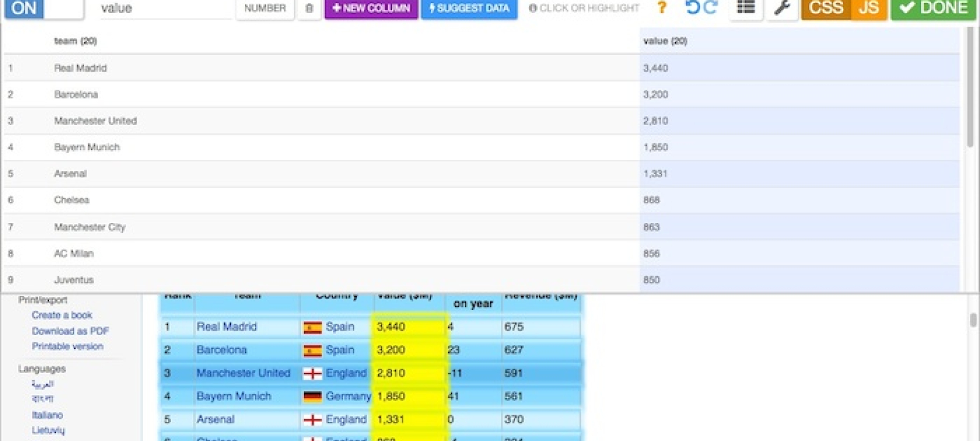
Task: Select value cell 856
Action: point(799,253)
